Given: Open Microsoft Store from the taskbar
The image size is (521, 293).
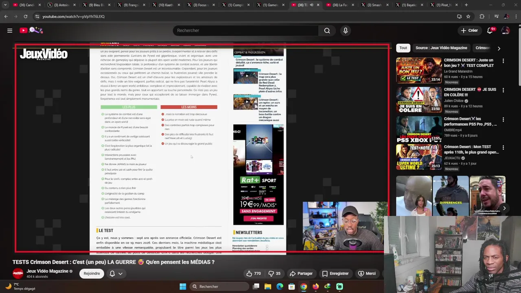Looking at the screenshot, I should [291, 286].
